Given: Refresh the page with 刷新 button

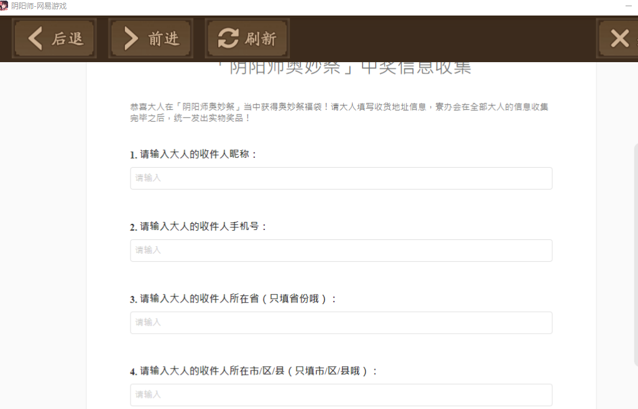Looking at the screenshot, I should pos(247,38).
